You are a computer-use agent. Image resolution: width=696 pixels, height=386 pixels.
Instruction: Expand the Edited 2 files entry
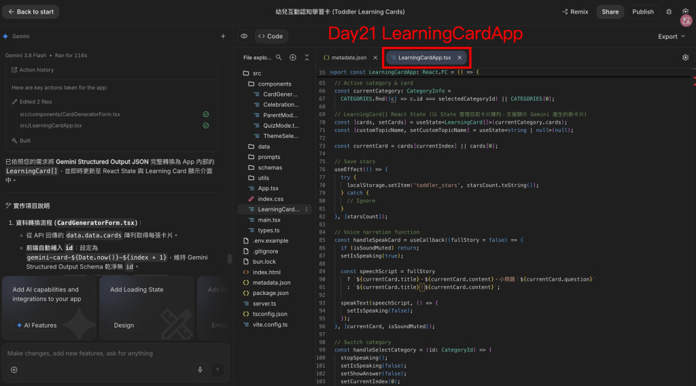coord(31,102)
